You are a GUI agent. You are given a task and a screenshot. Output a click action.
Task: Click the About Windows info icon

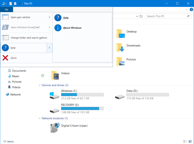pyautogui.click(x=58, y=28)
